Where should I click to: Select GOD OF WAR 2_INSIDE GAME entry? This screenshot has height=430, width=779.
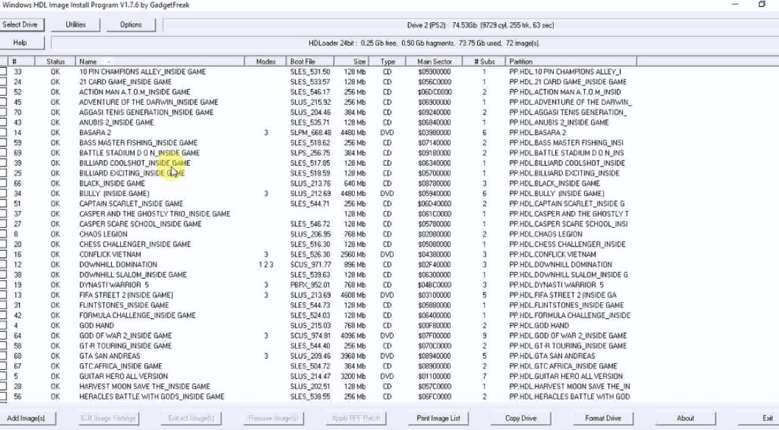125,335
